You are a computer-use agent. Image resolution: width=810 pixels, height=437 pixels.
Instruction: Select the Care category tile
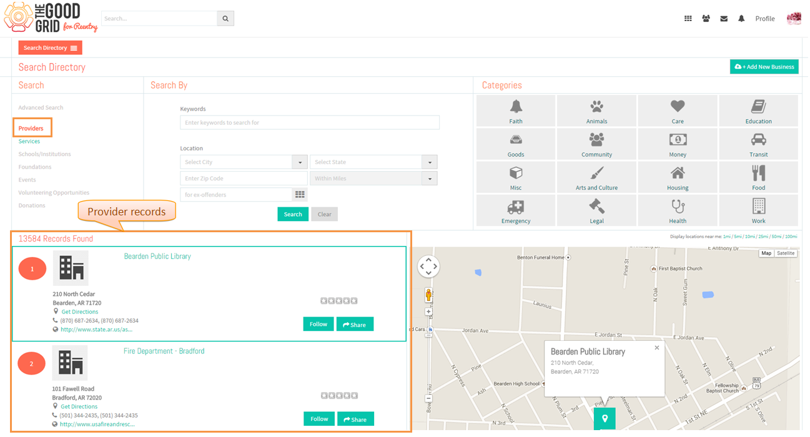tap(678, 110)
